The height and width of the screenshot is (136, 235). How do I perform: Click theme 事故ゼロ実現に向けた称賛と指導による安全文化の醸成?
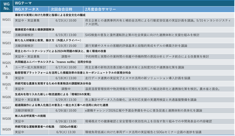click(x=50, y=15)
